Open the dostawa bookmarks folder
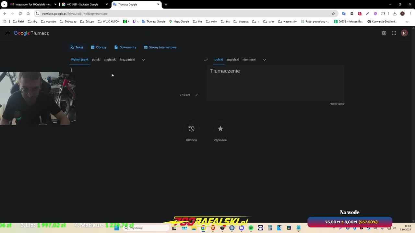The width and height of the screenshot is (415, 233). 241,22
